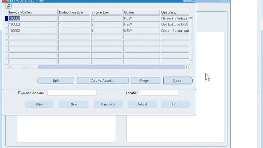263x148 pixels.
Task: Select the Queue column header
Action: [x=141, y=12]
